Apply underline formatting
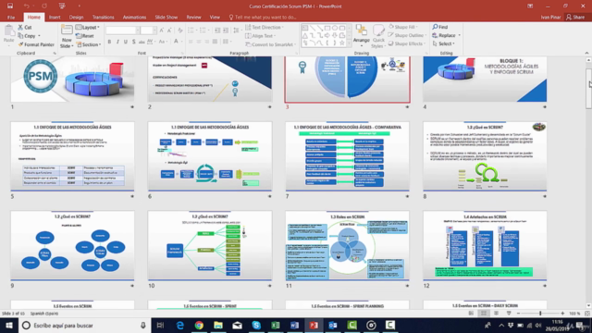The height and width of the screenshot is (333, 592). click(126, 42)
